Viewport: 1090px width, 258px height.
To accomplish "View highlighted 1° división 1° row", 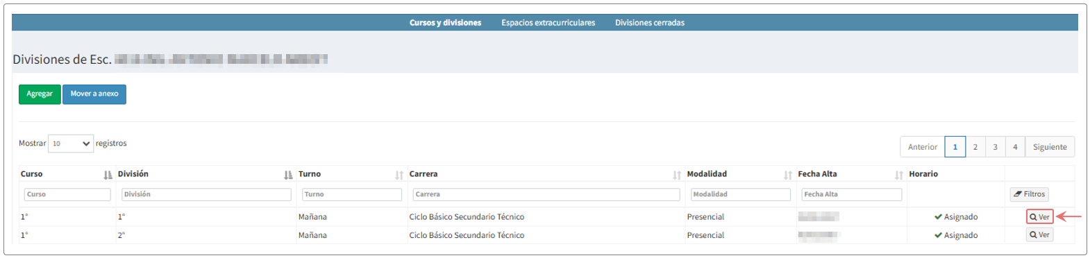I will (x=1039, y=217).
